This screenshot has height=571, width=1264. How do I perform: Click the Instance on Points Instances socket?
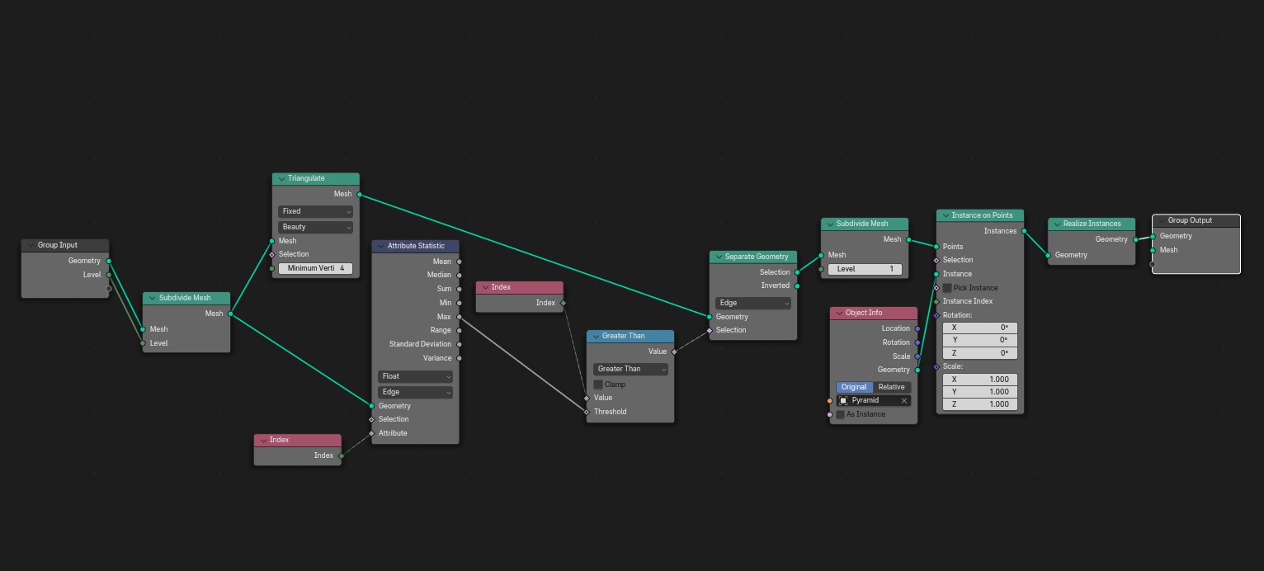(x=1024, y=231)
